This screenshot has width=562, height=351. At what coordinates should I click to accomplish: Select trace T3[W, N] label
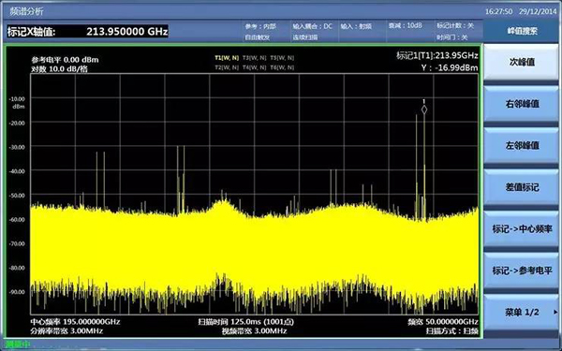tap(254, 58)
